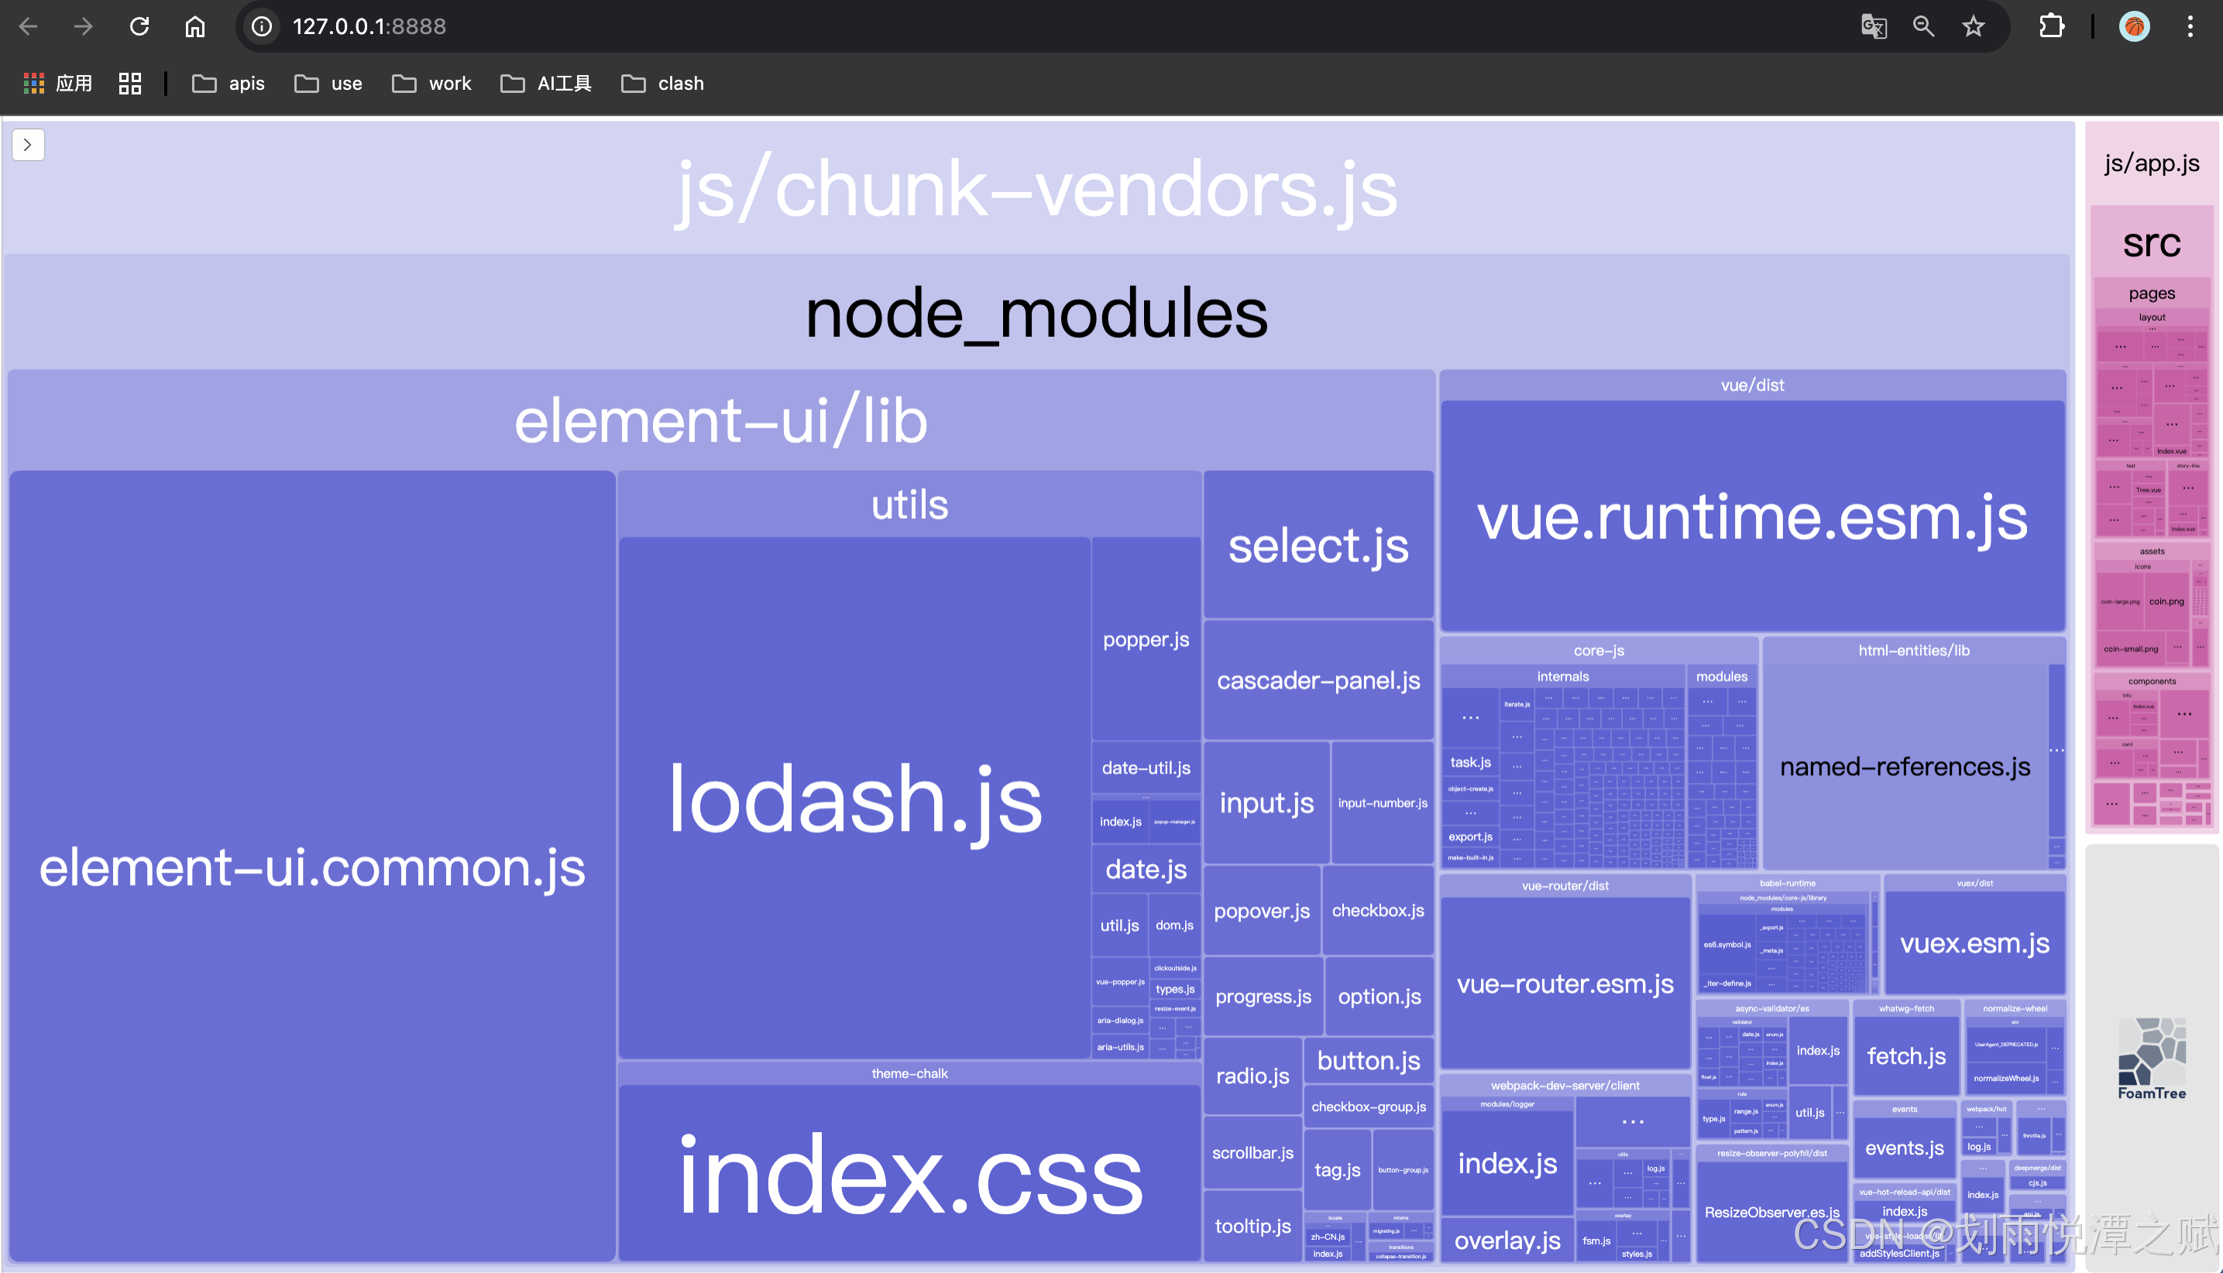The height and width of the screenshot is (1273, 2223).
Task: Click the basketball profile avatar icon
Action: point(2134,26)
